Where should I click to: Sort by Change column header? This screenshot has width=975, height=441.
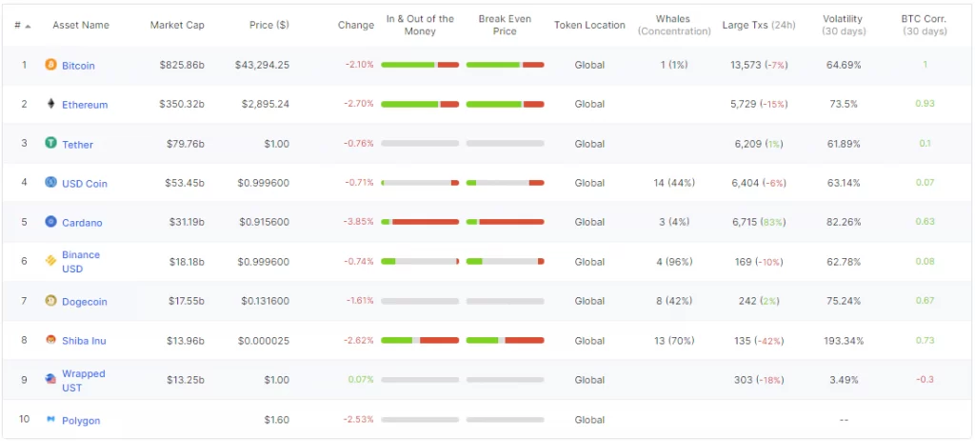pos(356,25)
